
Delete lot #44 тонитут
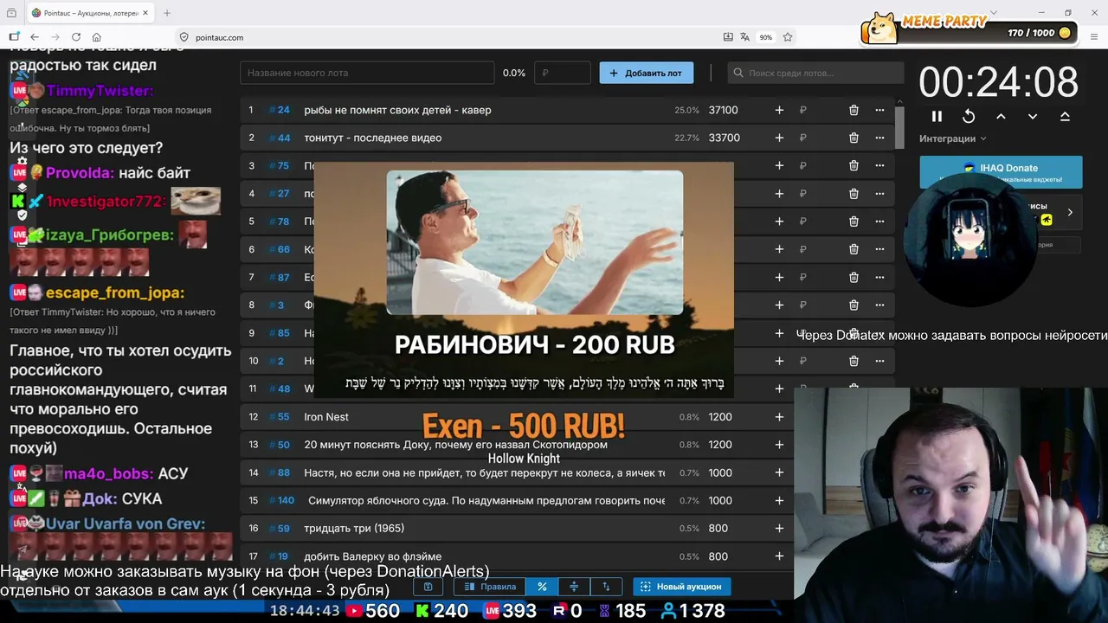point(854,138)
